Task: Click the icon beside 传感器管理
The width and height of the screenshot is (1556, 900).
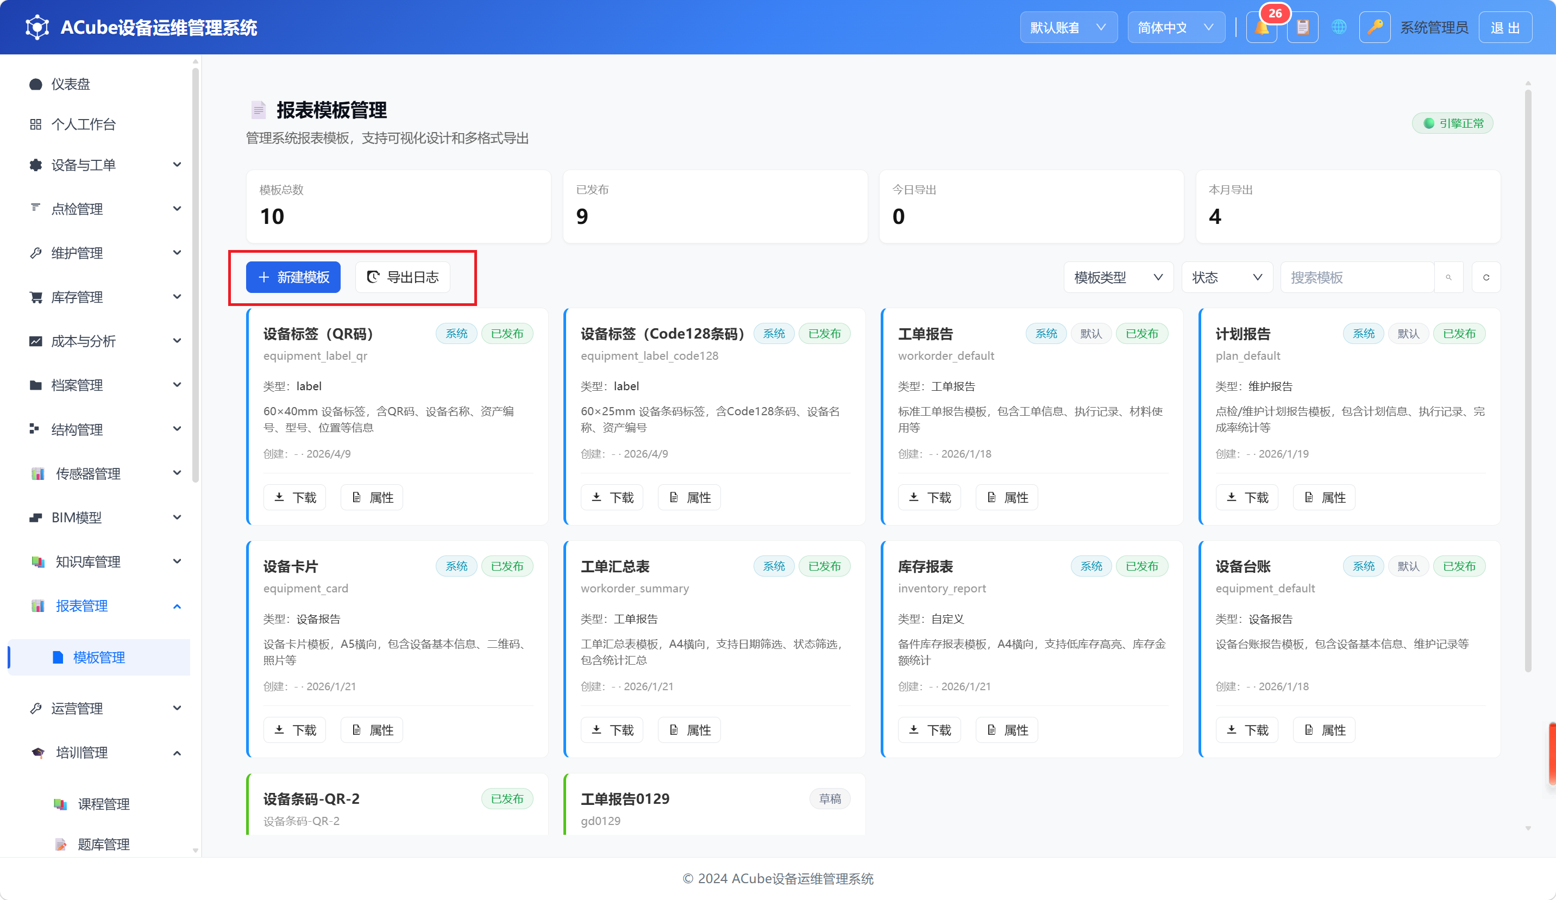Action: [x=37, y=474]
